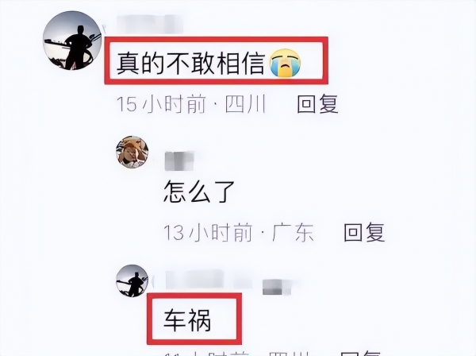476x356 pixels.
Task: Open the large silhouette avatar of the first commenter
Action: [72, 41]
